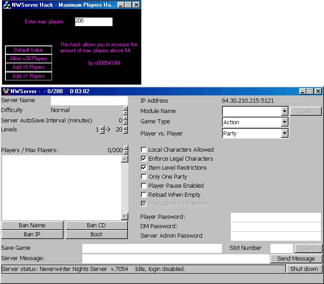The image size is (324, 284).
Task: Uncheck Enforce Legal Characters
Action: click(x=144, y=159)
